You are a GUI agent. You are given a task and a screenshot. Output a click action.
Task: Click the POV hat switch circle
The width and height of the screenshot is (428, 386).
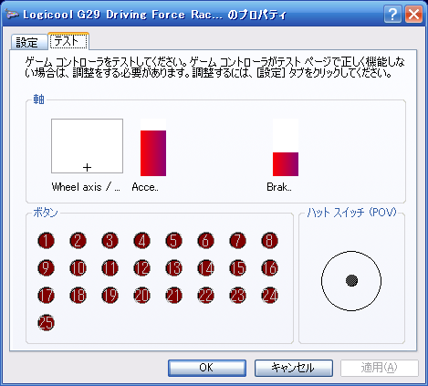[x=351, y=281]
